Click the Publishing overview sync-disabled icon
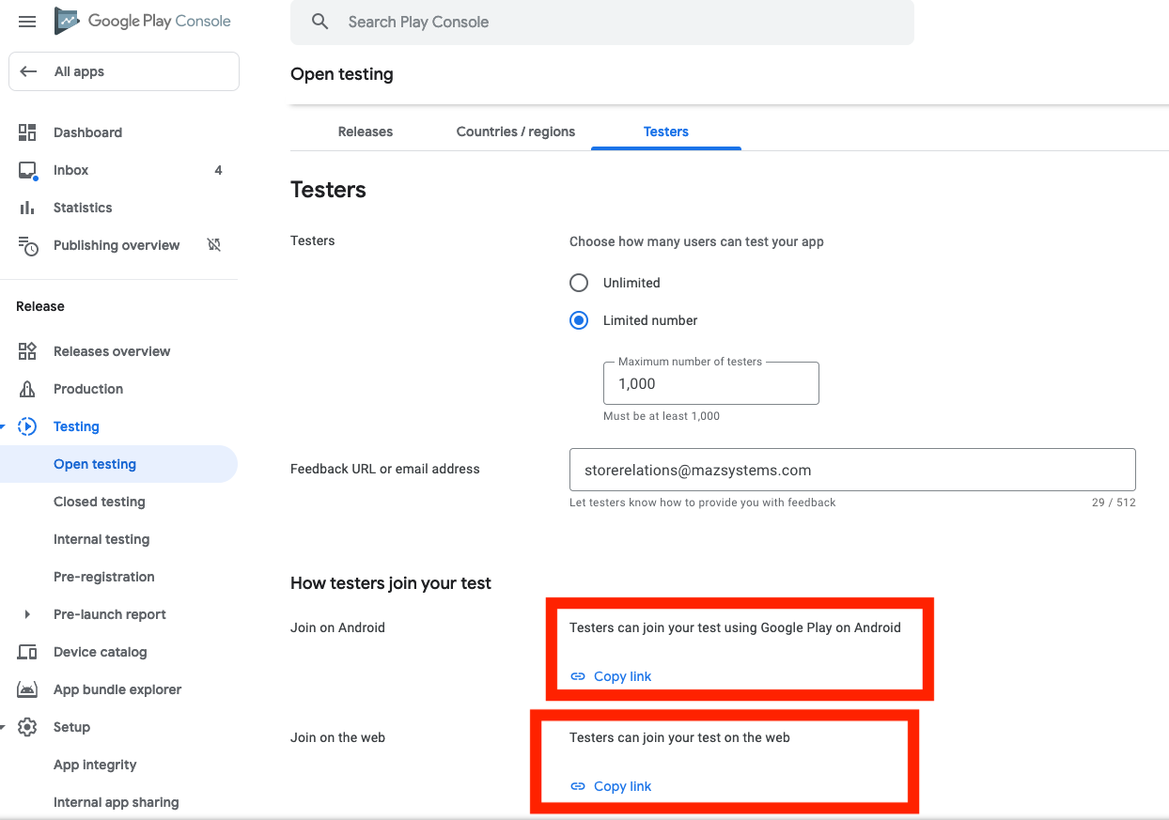The height and width of the screenshot is (820, 1169). point(214,245)
